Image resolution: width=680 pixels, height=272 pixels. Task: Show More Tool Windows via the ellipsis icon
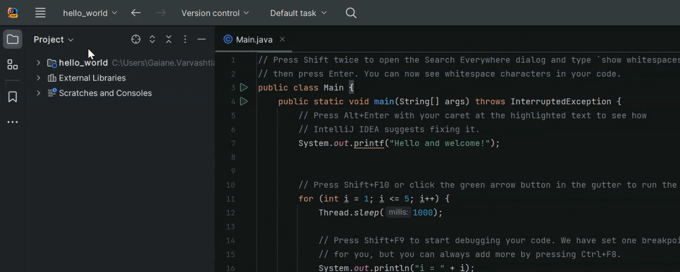[12, 121]
